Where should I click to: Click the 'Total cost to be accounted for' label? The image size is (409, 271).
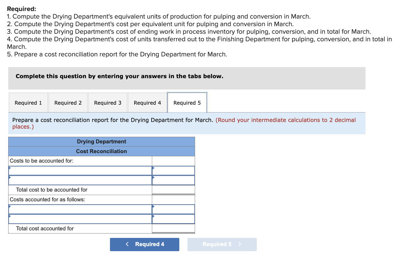tap(52, 190)
